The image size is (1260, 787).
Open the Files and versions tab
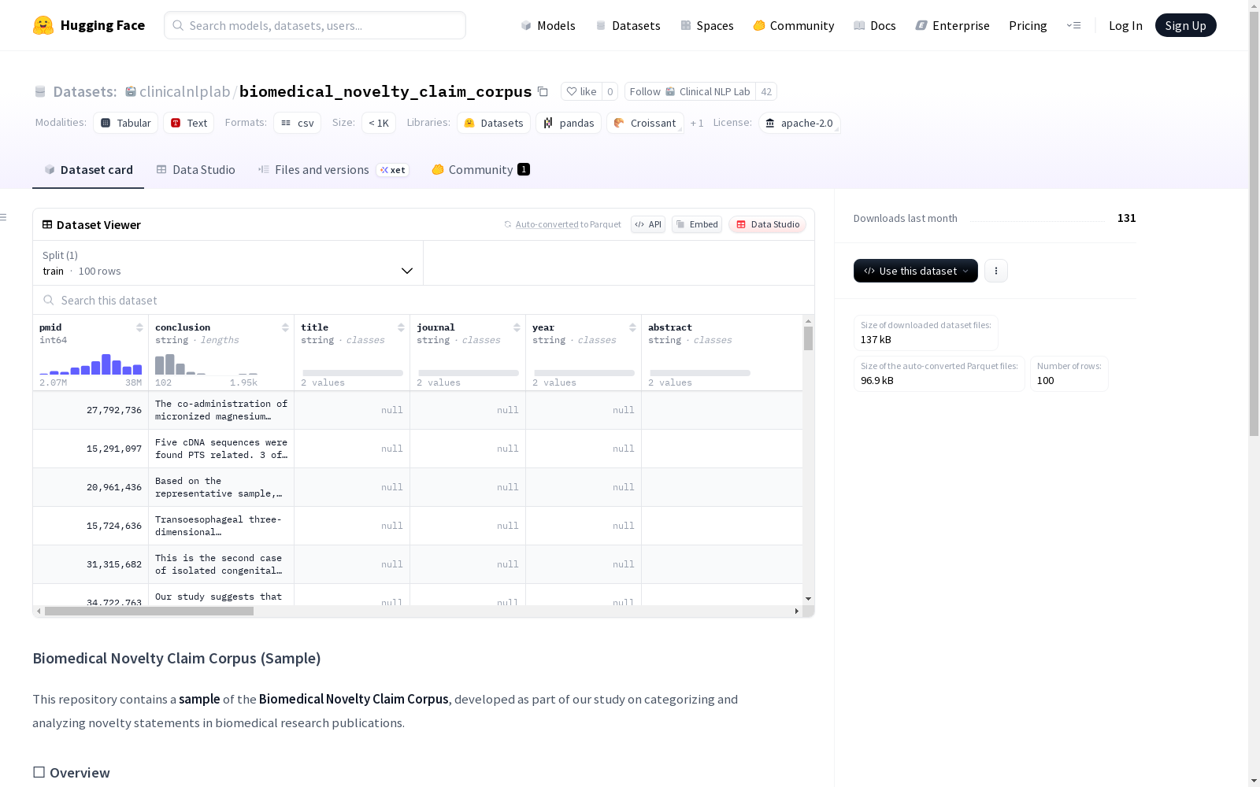(x=333, y=170)
